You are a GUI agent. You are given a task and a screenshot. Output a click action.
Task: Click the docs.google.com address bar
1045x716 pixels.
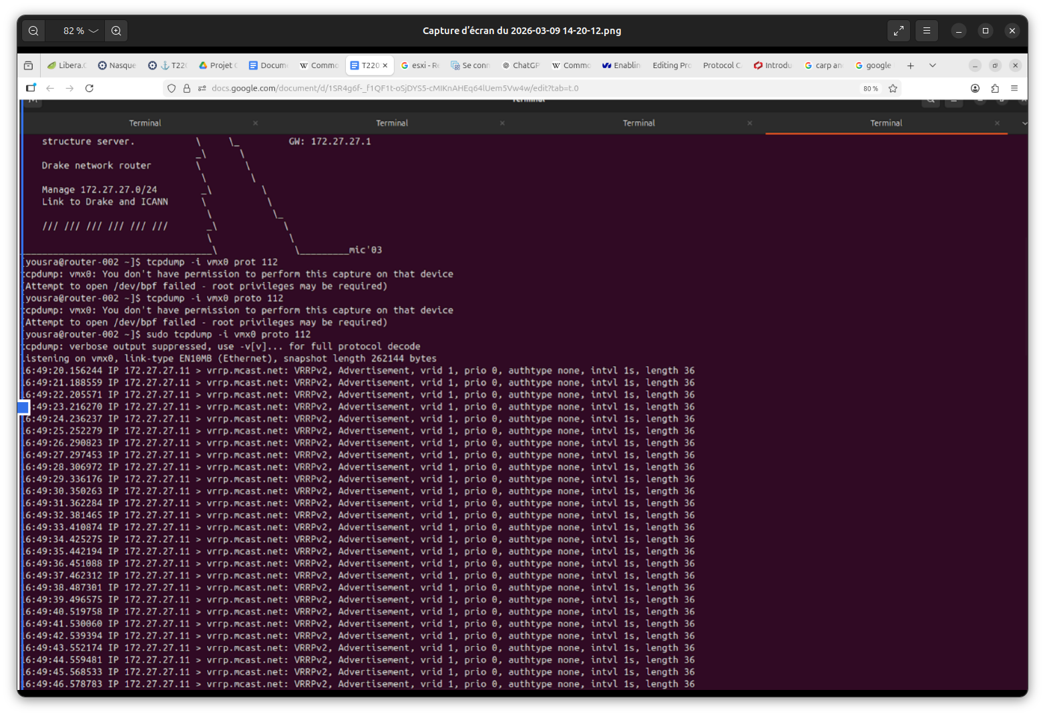coord(467,88)
